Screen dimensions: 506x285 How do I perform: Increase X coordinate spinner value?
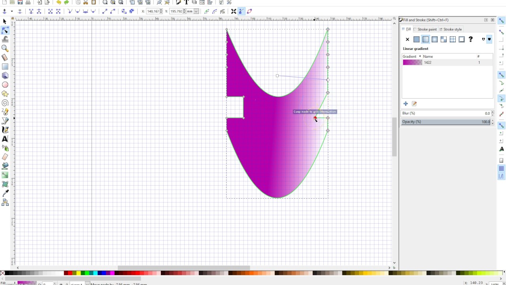(161, 10)
